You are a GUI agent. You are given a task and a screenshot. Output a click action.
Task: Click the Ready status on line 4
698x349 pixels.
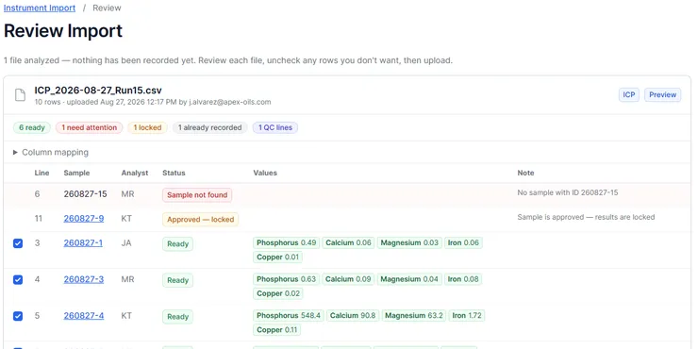tap(177, 280)
